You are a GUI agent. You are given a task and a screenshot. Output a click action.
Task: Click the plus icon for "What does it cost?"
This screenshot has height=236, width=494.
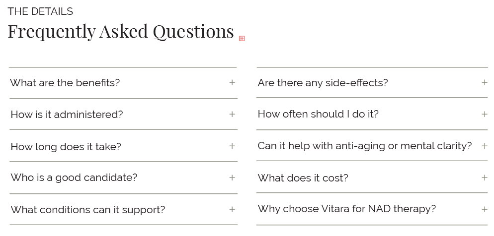[485, 177]
